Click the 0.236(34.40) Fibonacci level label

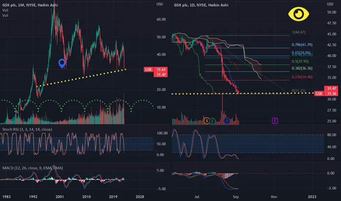pos(302,77)
